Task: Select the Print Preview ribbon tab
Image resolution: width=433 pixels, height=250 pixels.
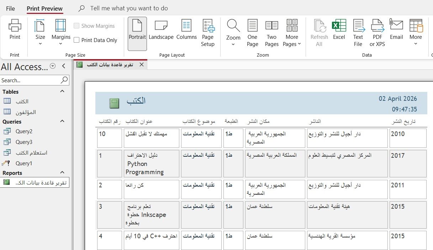Action: [45, 9]
